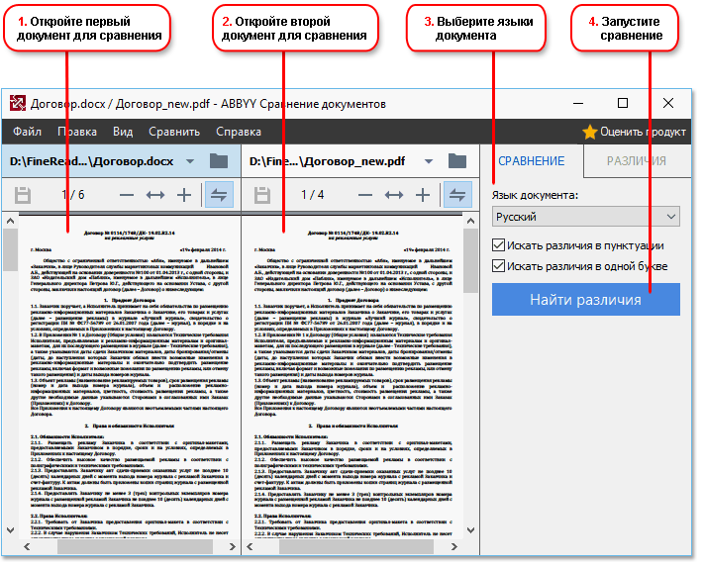Open folder icon for first document Договор.docx

(219, 161)
